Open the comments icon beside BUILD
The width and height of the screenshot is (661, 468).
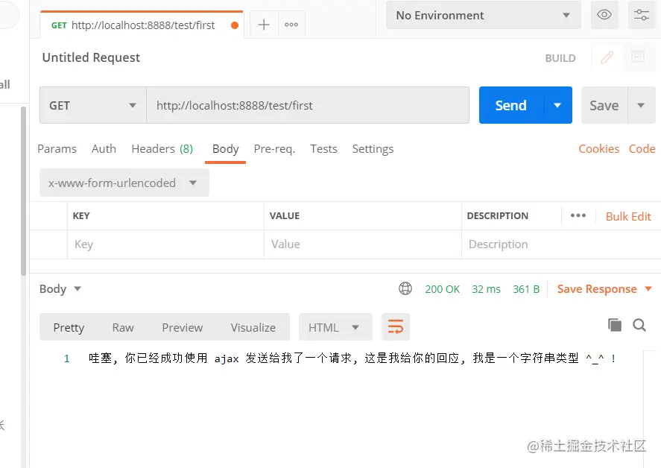[638, 57]
